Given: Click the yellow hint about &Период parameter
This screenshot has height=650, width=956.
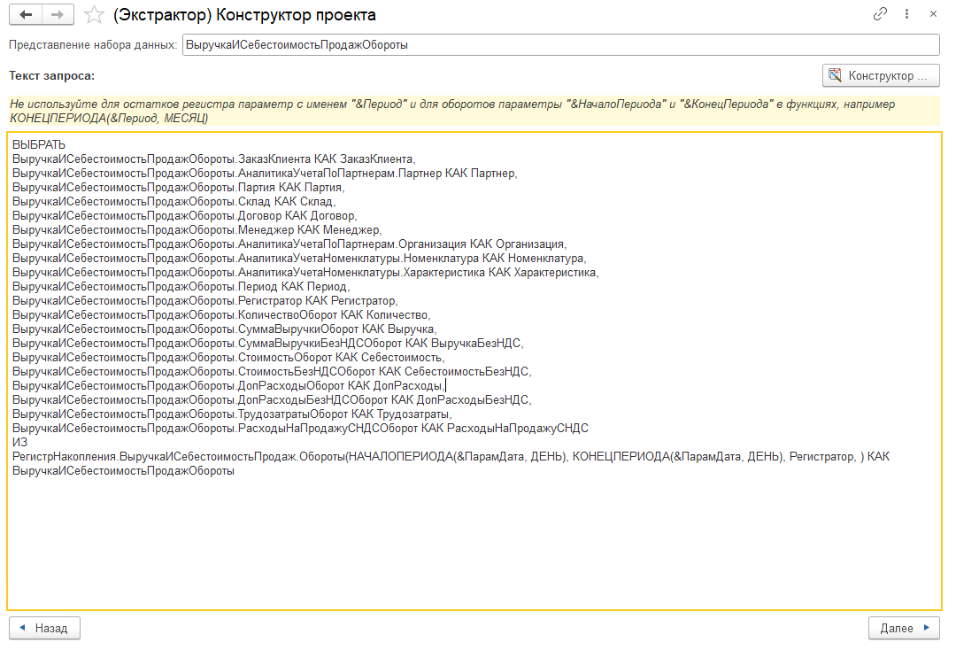Looking at the screenshot, I should point(473,111).
